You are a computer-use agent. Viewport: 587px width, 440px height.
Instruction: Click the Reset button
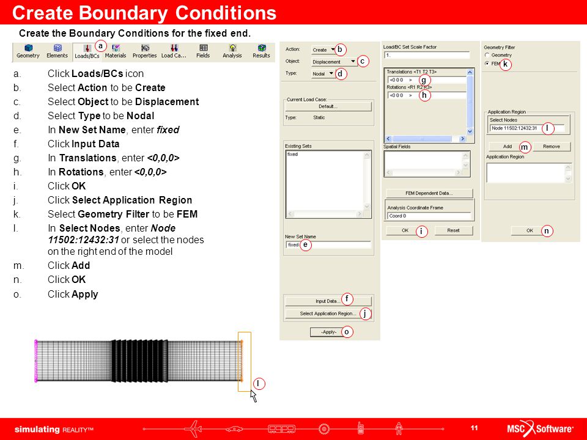[453, 230]
